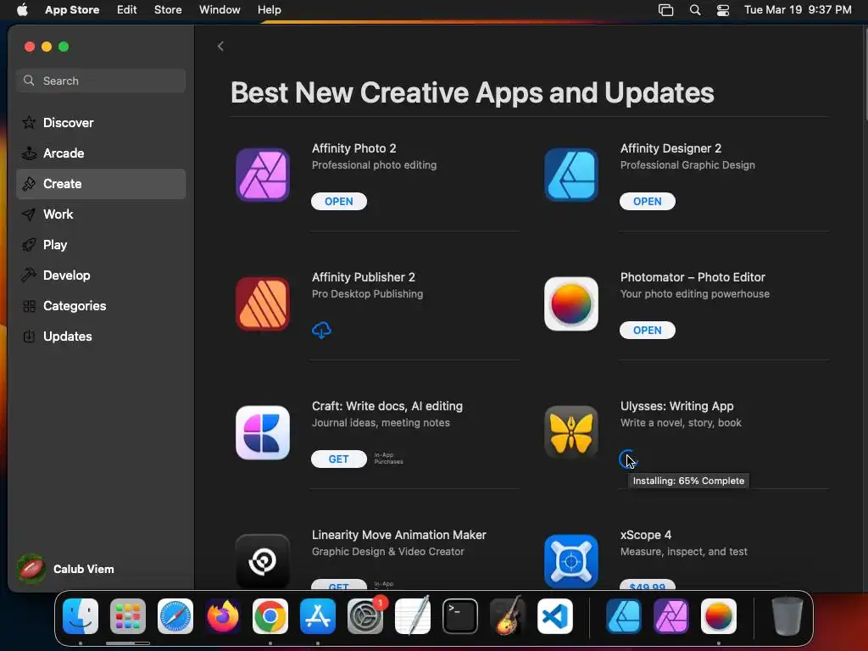Screen dimensions: 868x651
Task: Click the Affinity Designer 2 app icon
Action: click(x=571, y=175)
